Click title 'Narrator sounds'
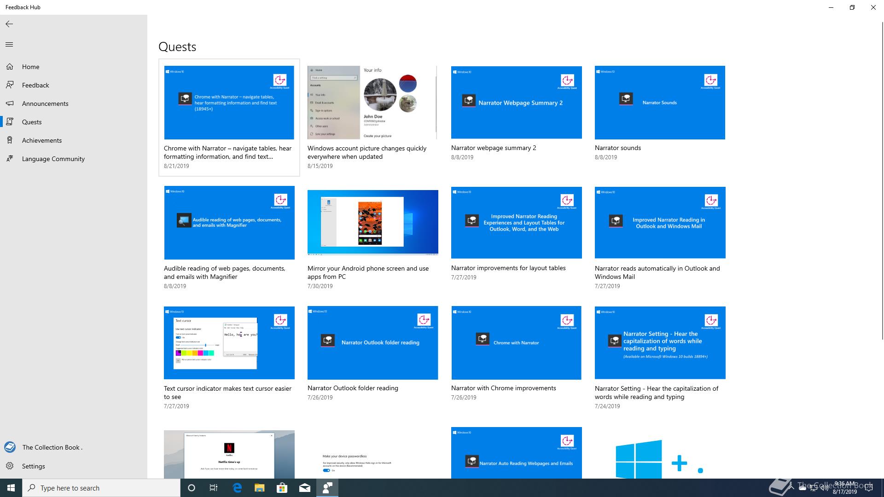884x497 pixels. point(618,148)
